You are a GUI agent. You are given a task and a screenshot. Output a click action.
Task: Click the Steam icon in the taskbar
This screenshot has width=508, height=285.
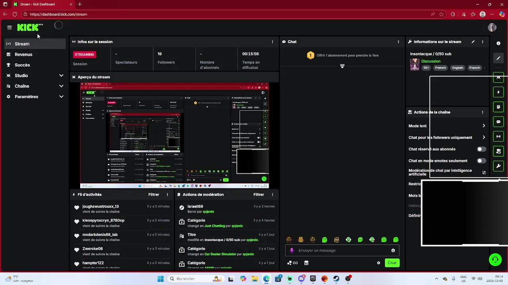coord(337,279)
